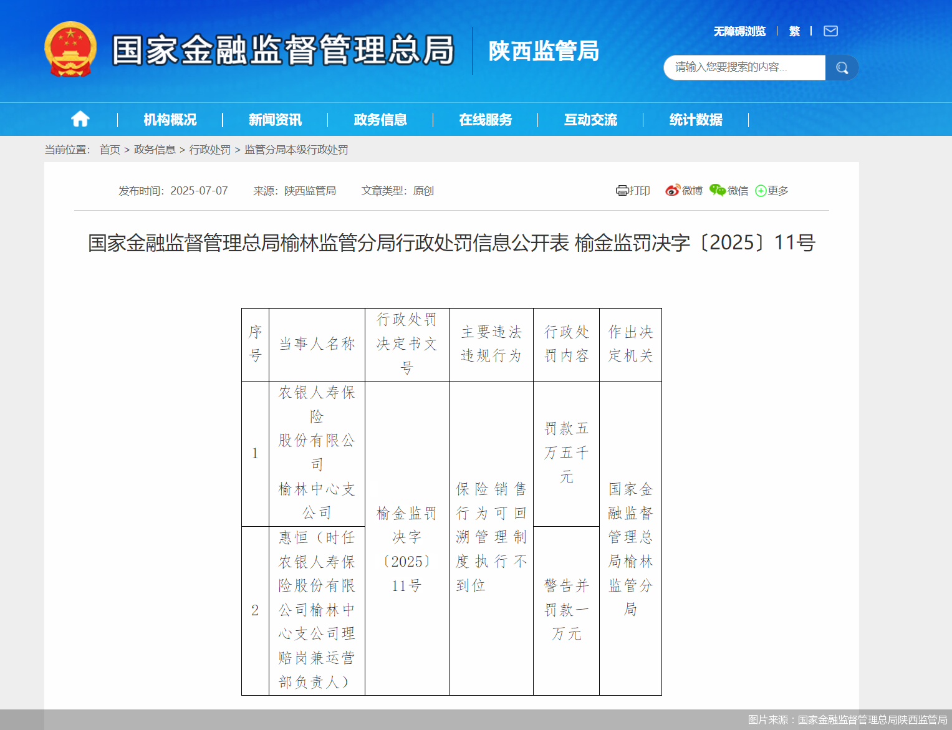Screen dimensions: 952x730
Task: Click the 当事人名称 table header
Action: (x=317, y=344)
